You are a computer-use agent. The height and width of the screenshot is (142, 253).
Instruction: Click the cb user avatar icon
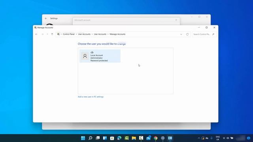pyautogui.click(x=85, y=56)
